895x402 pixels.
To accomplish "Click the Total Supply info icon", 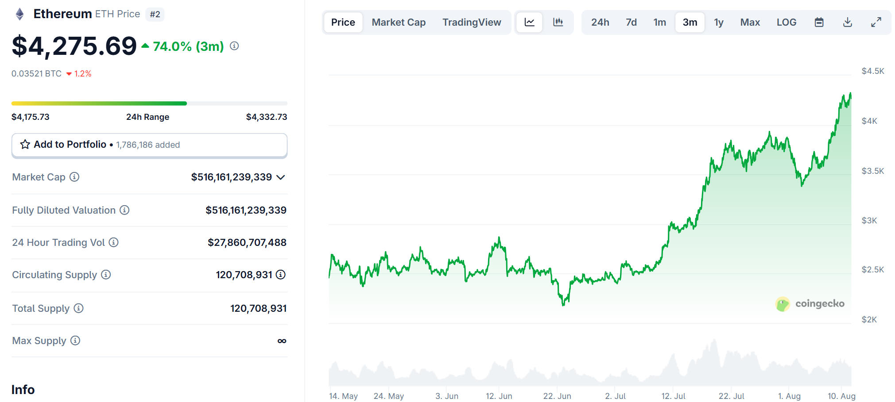I will click(x=78, y=308).
